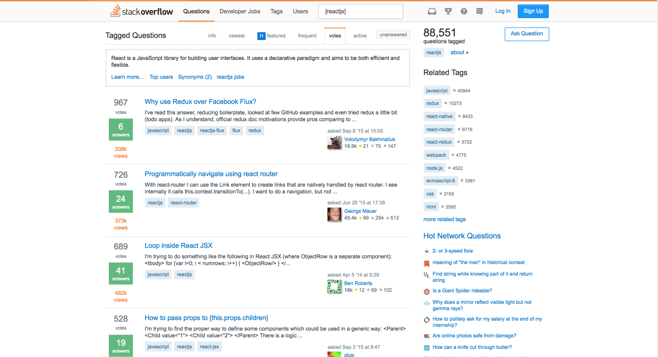658x357 pixels.
Task: Click the Sign Up button
Action: click(x=533, y=11)
